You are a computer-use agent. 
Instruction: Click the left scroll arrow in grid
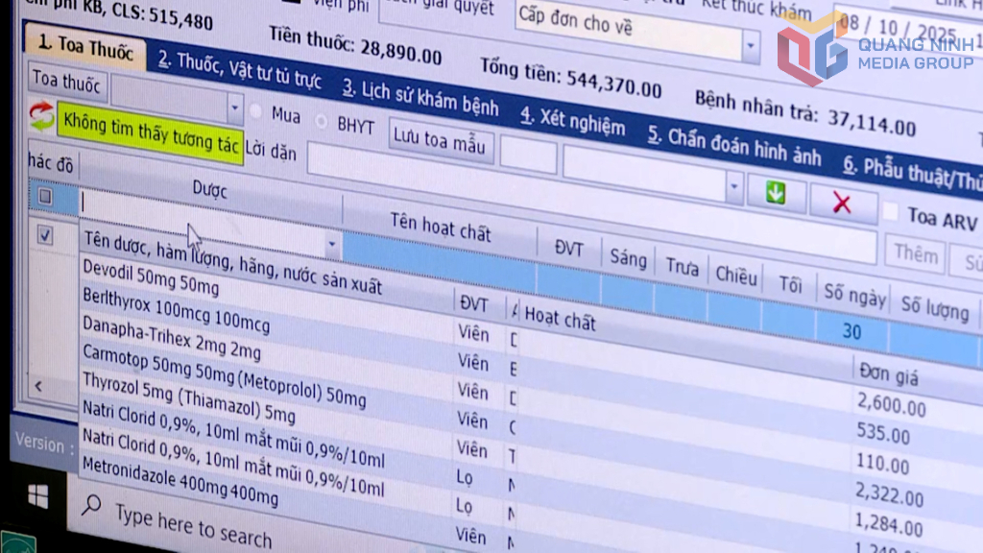pyautogui.click(x=39, y=386)
